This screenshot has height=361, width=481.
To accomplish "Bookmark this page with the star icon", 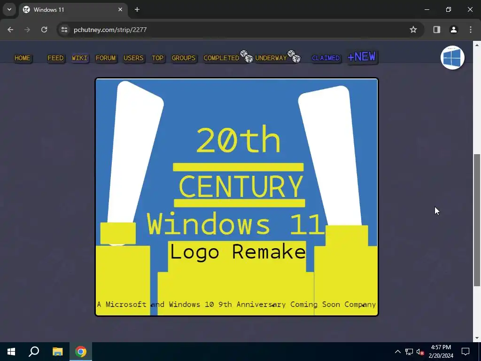I will click(413, 30).
